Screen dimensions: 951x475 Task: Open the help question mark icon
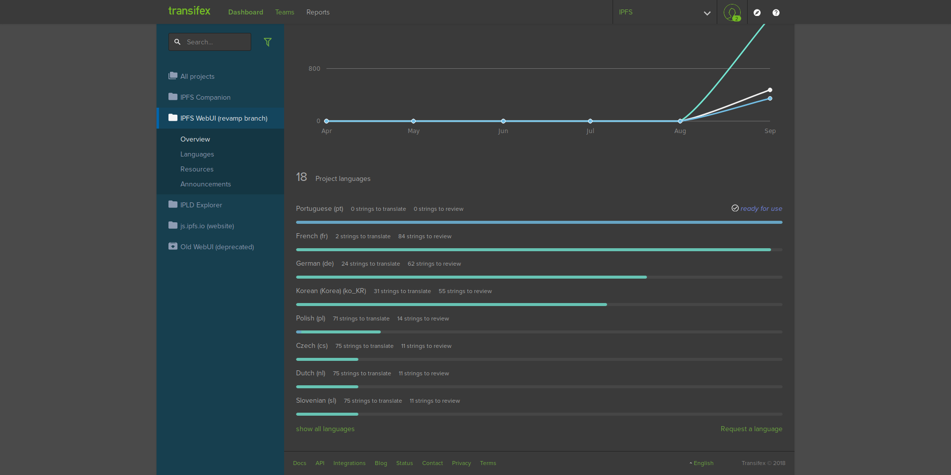(x=776, y=12)
